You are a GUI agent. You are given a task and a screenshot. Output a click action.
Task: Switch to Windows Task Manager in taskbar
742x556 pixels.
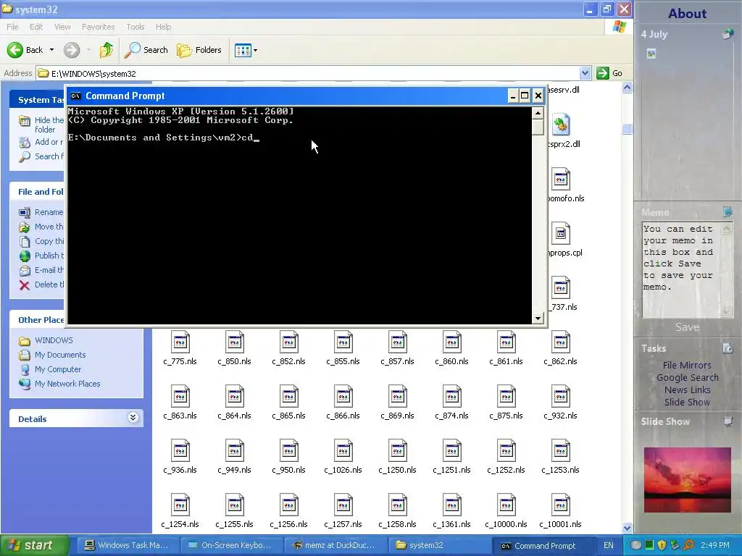coord(127,546)
